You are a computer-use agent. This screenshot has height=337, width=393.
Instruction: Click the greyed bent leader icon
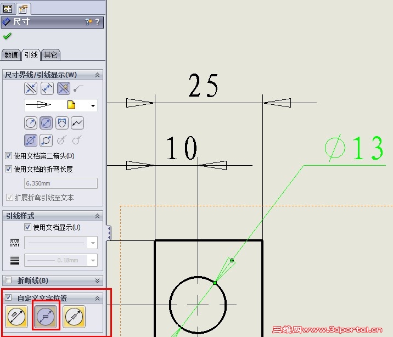click(78, 88)
